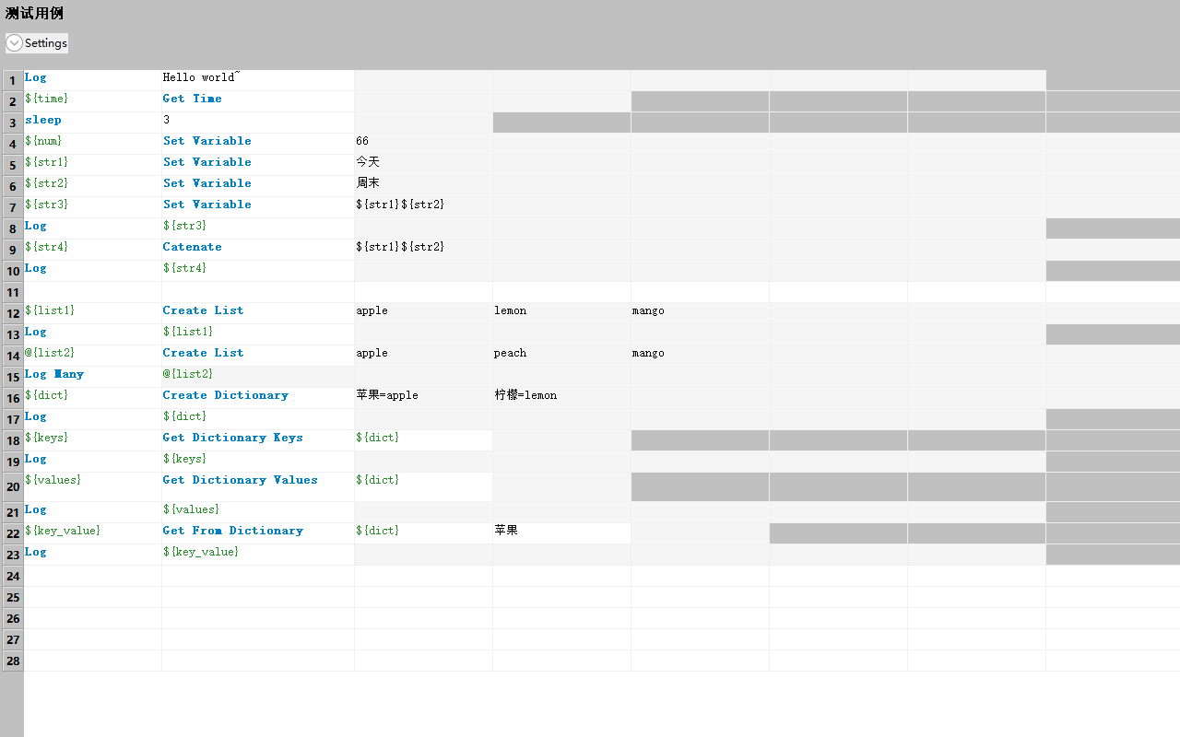Click the ${str1} cell in row 5
The image size is (1180, 737).
tap(92, 165)
